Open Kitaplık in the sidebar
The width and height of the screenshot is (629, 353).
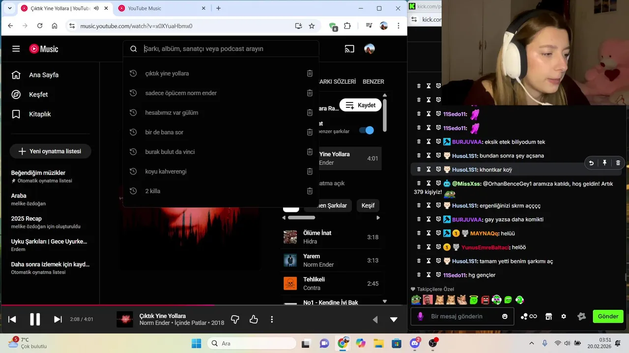40,114
